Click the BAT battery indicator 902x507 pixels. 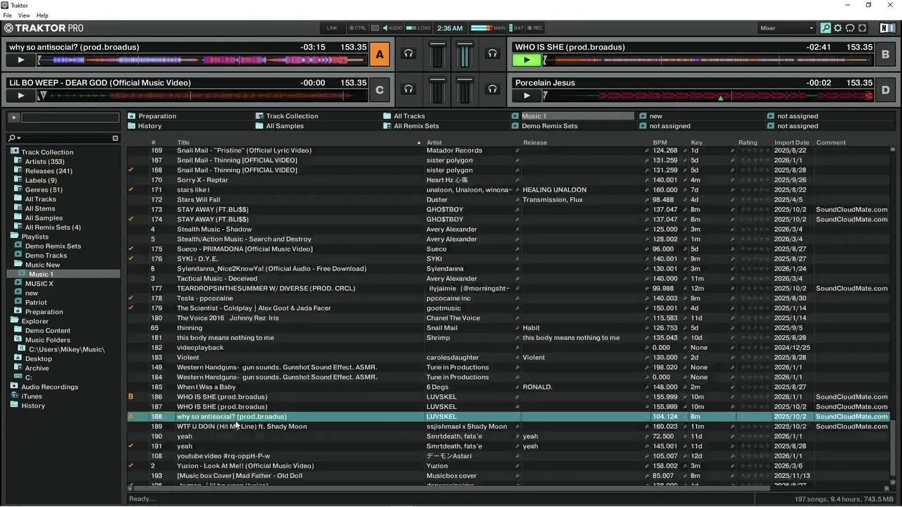[516, 28]
